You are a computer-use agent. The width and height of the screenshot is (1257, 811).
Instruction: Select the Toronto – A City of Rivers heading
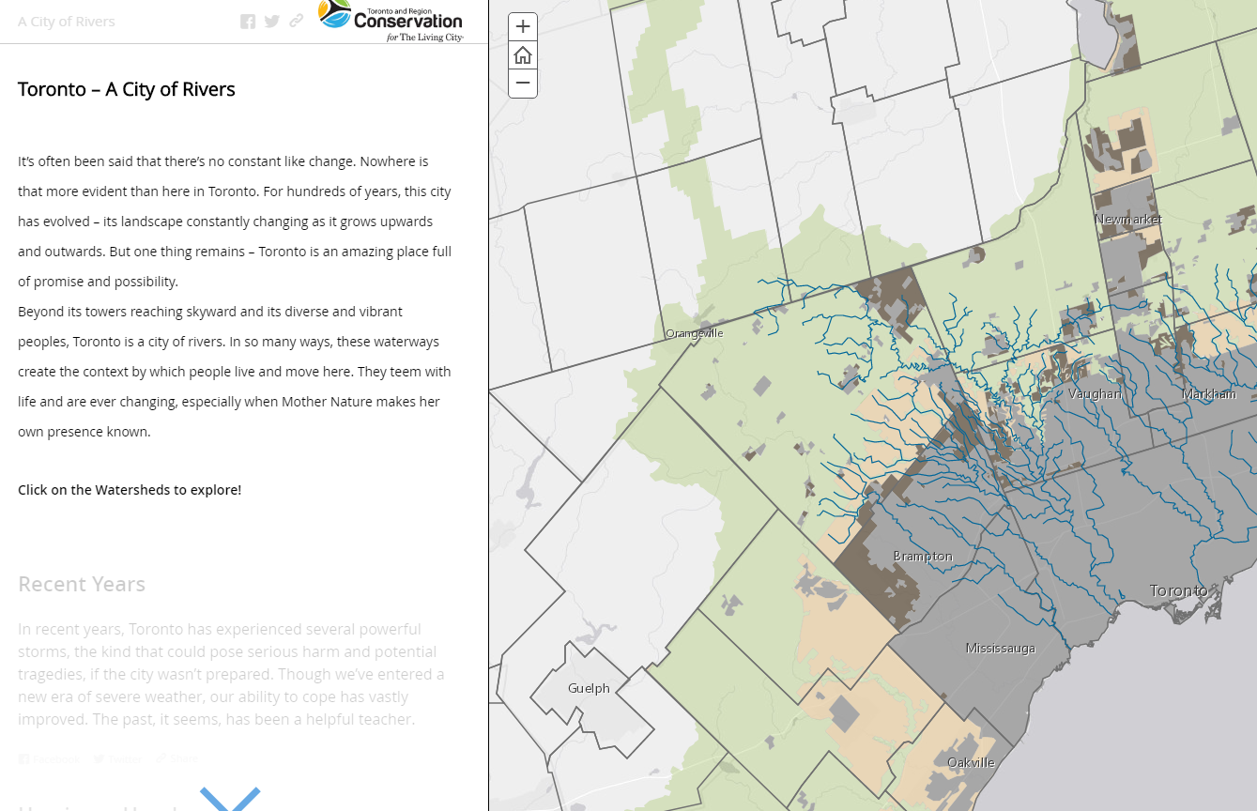pyautogui.click(x=127, y=89)
